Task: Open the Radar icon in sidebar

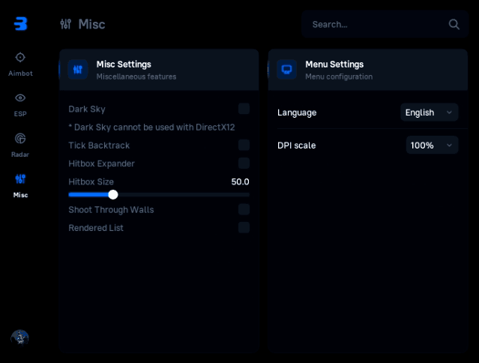Action: (20, 138)
